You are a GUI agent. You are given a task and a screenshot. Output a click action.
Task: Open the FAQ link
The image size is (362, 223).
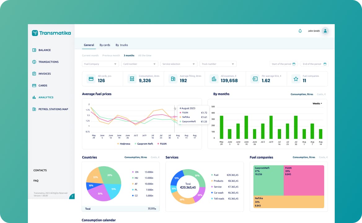pyautogui.click(x=36, y=181)
